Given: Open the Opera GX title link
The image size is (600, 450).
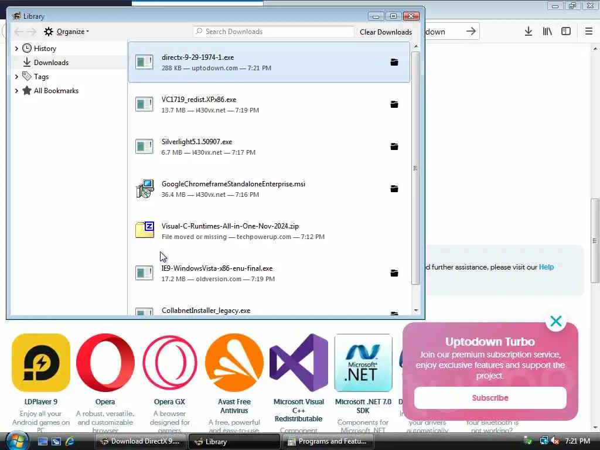Looking at the screenshot, I should tap(169, 402).
